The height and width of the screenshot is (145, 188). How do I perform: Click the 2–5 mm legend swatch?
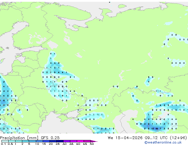click(x=26, y=141)
